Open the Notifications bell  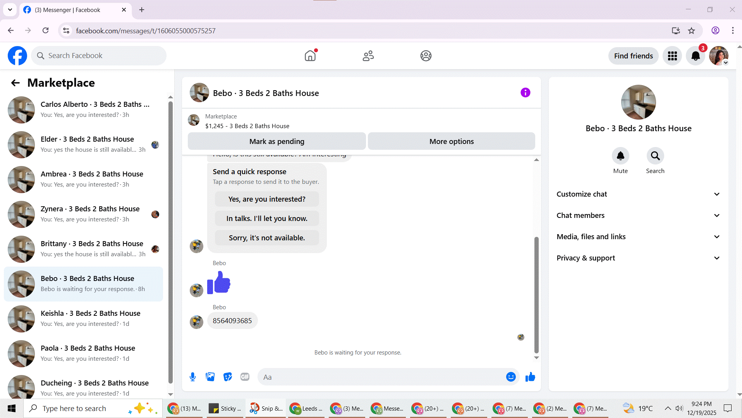click(x=696, y=56)
